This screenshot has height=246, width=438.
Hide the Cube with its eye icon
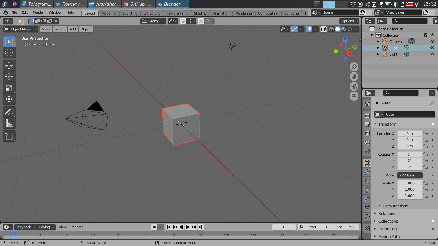(x=432, y=48)
